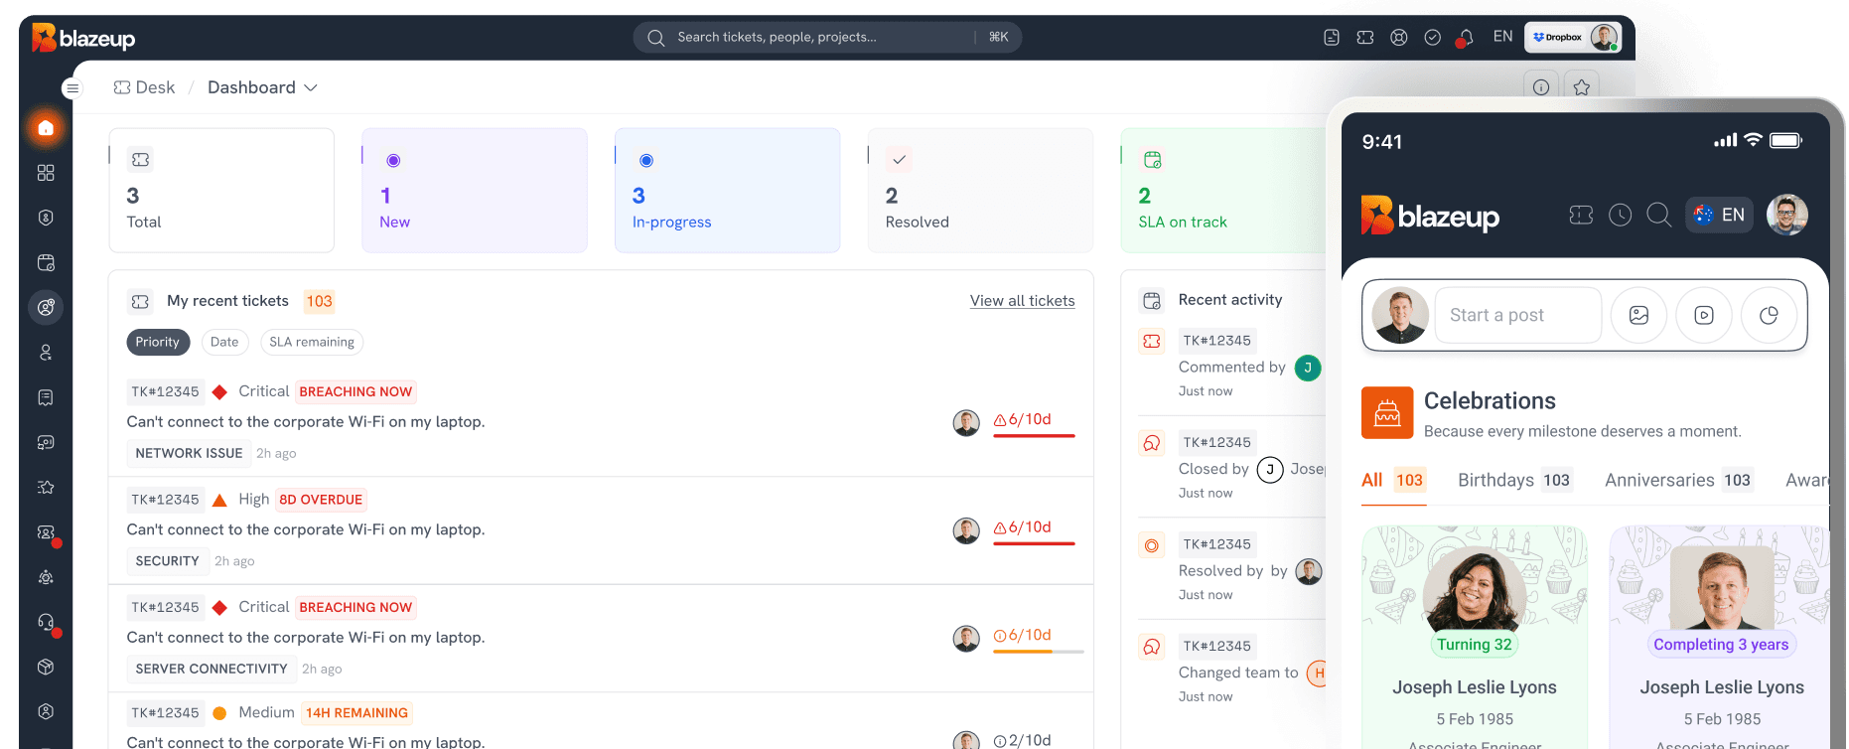Click the SERVER CONNECTIVITY ticket's SLA progress bar
Viewport: 1849px width, 749px height.
1038,652
